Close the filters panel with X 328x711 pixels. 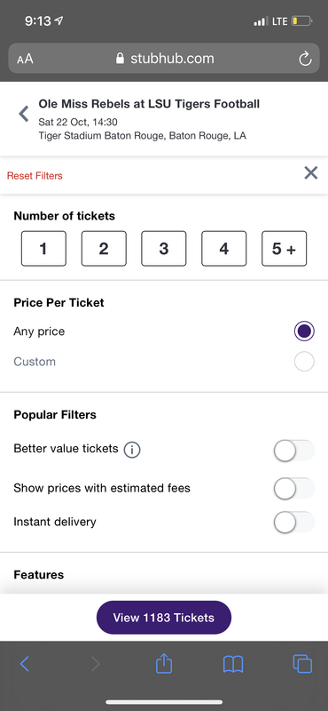(311, 172)
